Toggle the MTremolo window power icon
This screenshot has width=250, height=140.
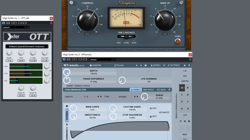pos(64,59)
